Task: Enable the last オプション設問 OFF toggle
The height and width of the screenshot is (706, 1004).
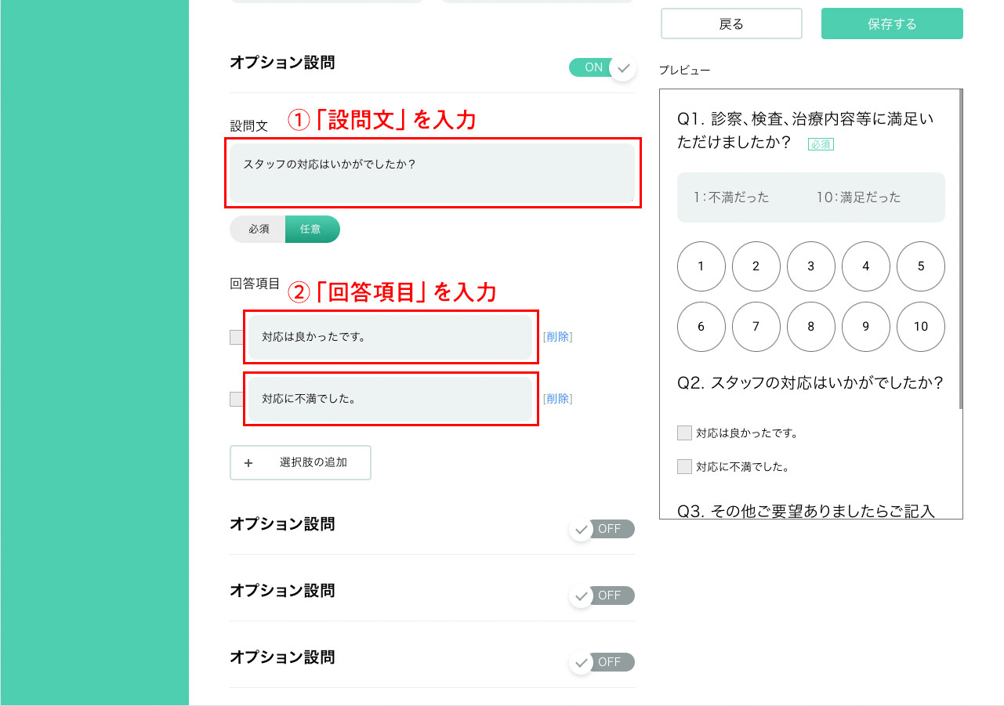Action: click(602, 663)
